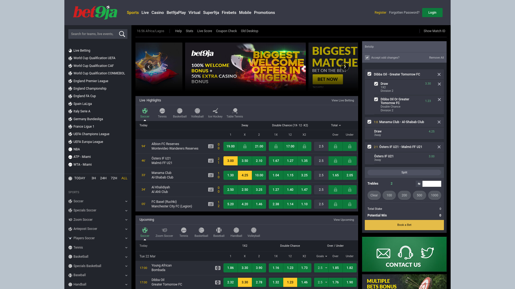Open Promotions in top navigation
515x289 pixels.
[x=264, y=13]
